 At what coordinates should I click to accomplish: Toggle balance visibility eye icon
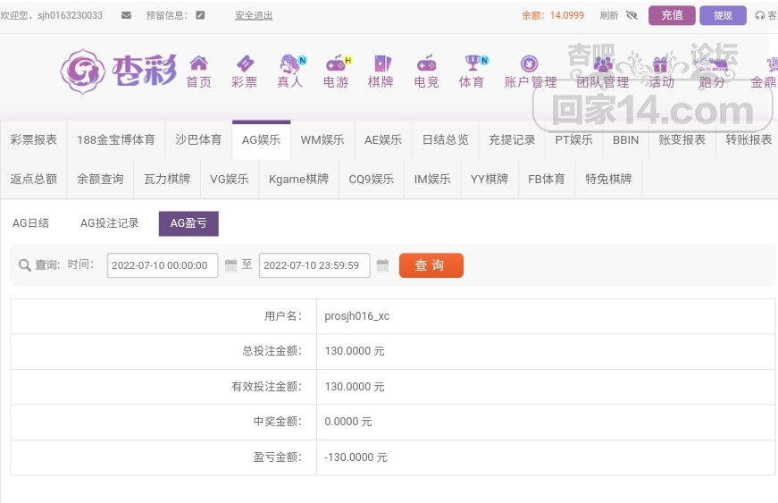click(x=632, y=15)
